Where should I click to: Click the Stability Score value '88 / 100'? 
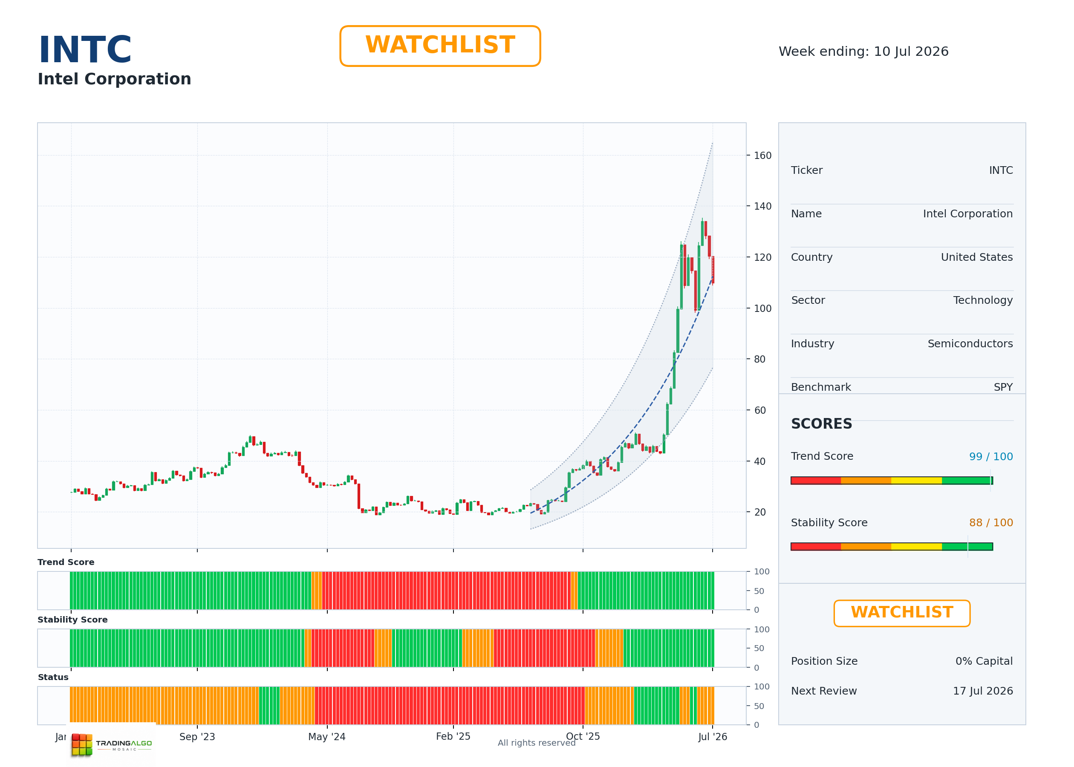(x=991, y=522)
